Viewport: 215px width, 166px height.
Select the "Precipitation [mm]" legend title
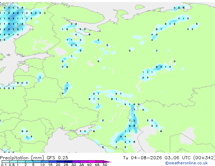[22, 158]
